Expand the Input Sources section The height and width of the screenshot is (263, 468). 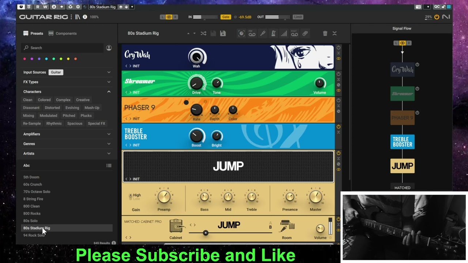[109, 72]
